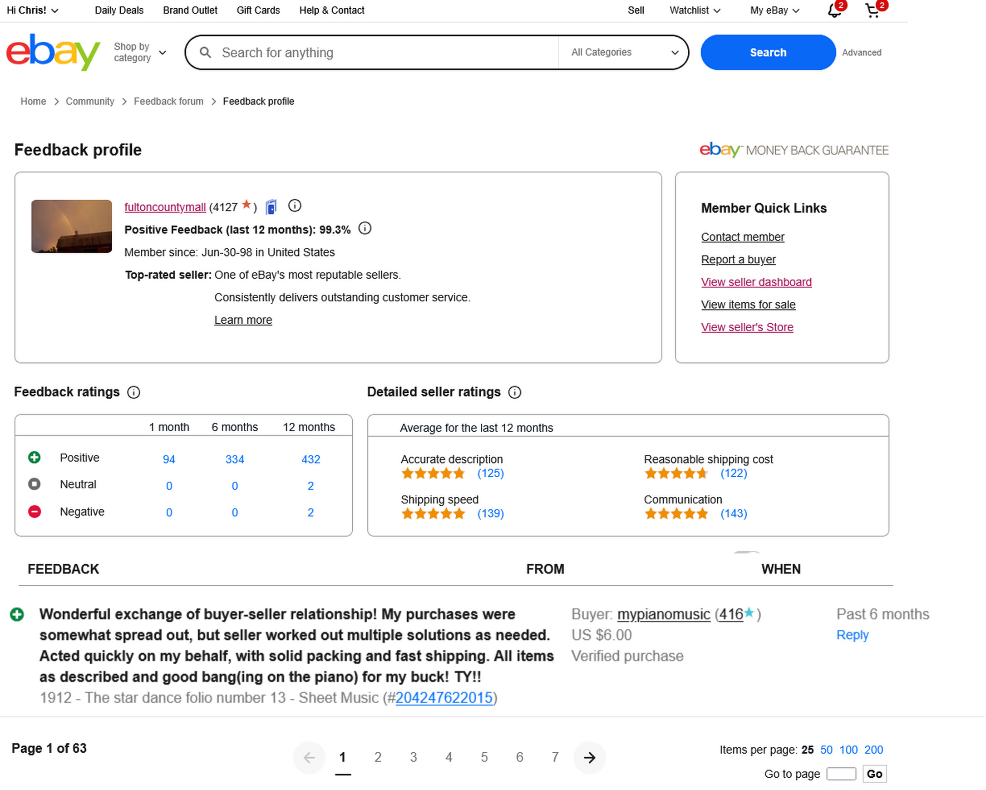This screenshot has width=986, height=790.
Task: Click the eBay store icon beside username
Action: click(x=271, y=207)
